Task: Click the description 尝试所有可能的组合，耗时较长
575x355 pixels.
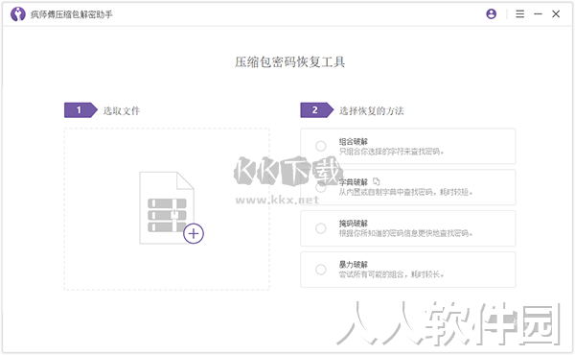Action: pos(391,274)
